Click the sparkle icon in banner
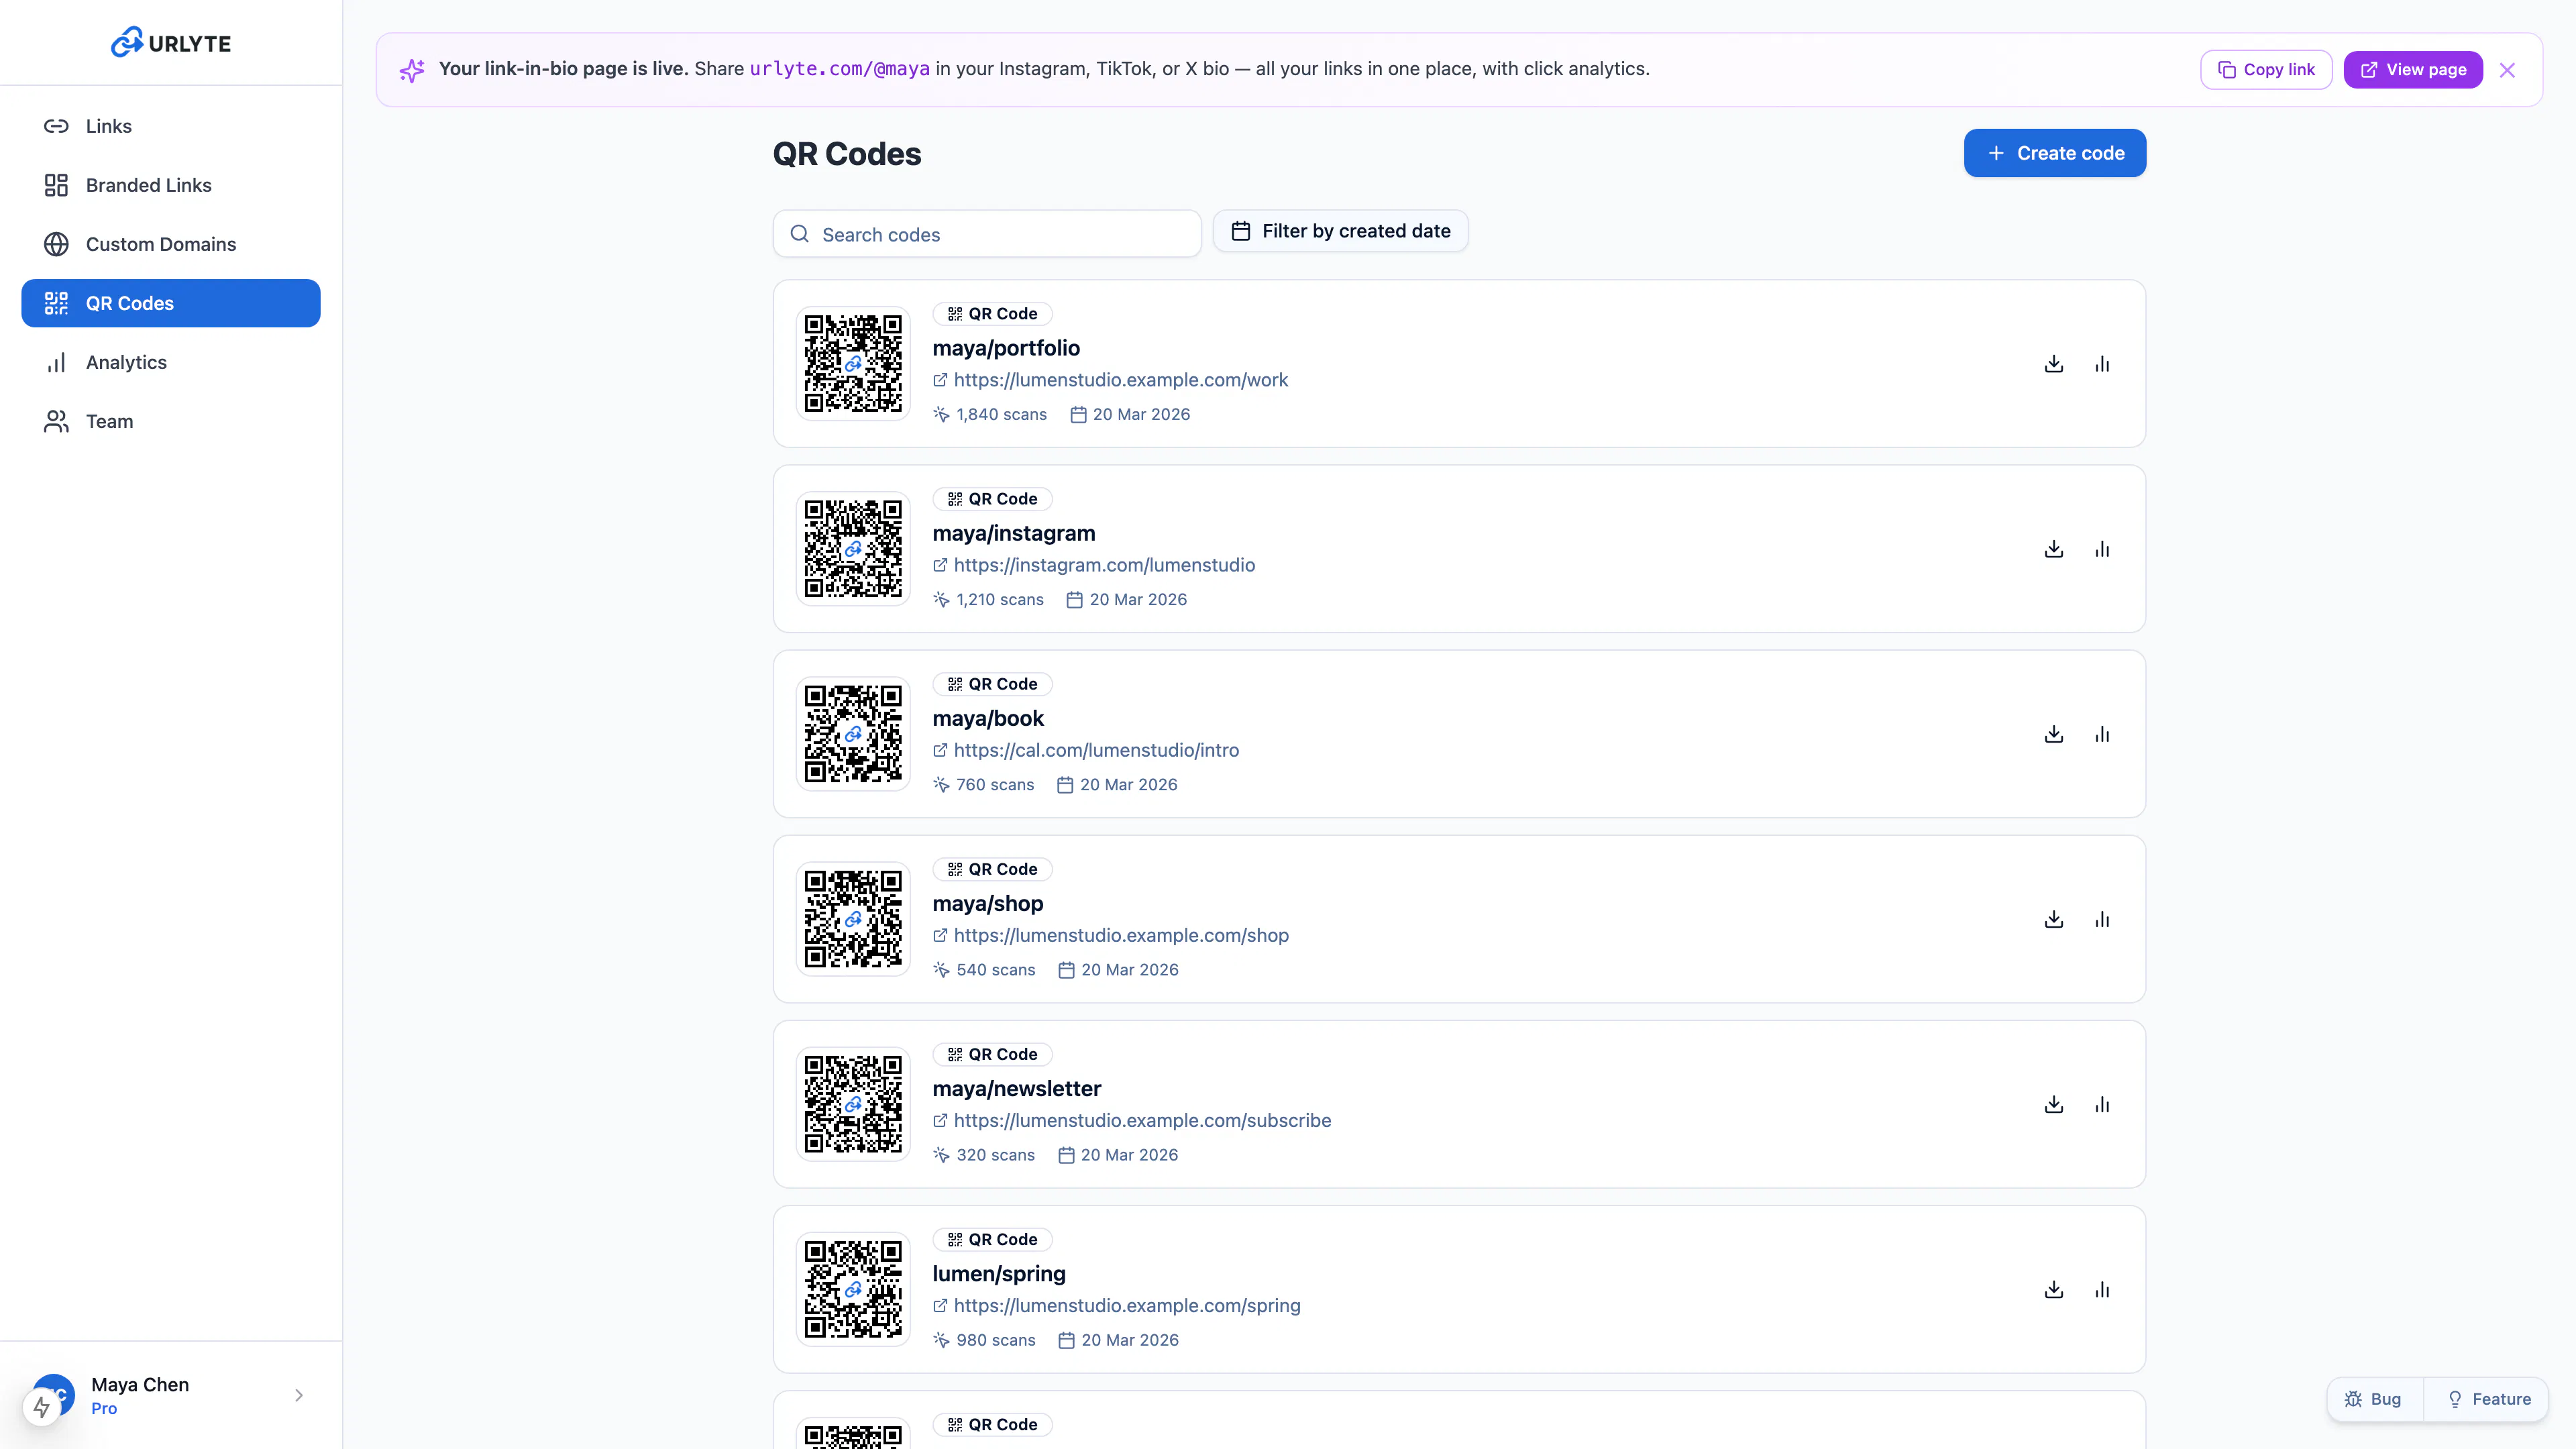This screenshot has width=2576, height=1449. pyautogui.click(x=412, y=70)
